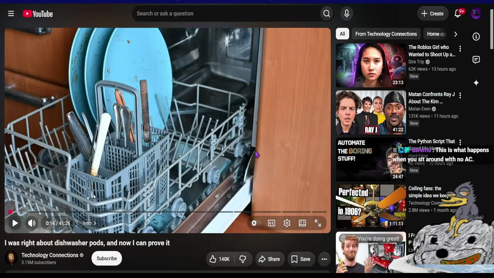Click the "3.19M subscribers" text
Screen dimensions: 494x278
coord(39,263)
